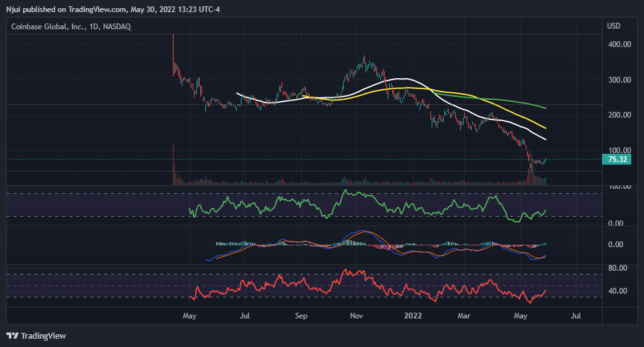Click the USD currency label

[x=613, y=26]
